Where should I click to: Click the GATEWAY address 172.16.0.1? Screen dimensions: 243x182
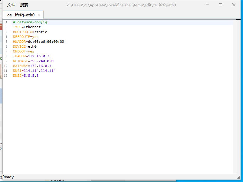click(41, 66)
